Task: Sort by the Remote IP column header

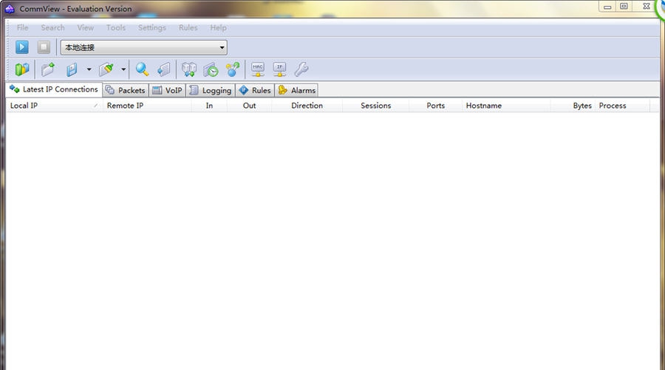Action: 147,106
